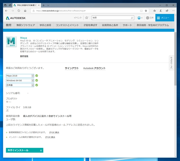Screen dimensions: 180x161
Task: Click the browser forward arrow
Action: pyautogui.click(x=13, y=11)
